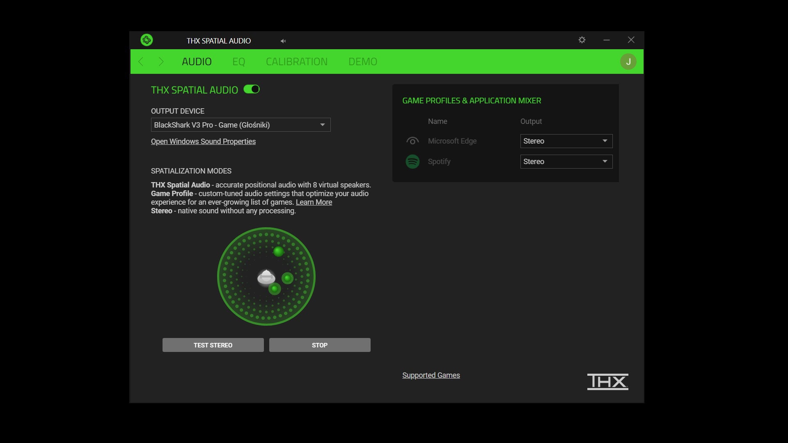Click the GAME PROFILES & APPLICATION MIXER heading
The height and width of the screenshot is (443, 788).
[472, 100]
